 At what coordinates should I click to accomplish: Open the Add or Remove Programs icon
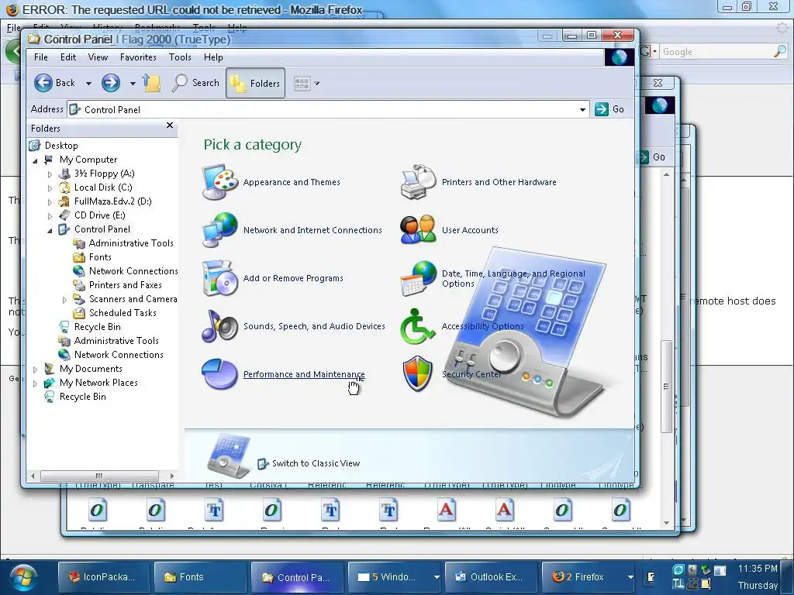[x=219, y=278]
